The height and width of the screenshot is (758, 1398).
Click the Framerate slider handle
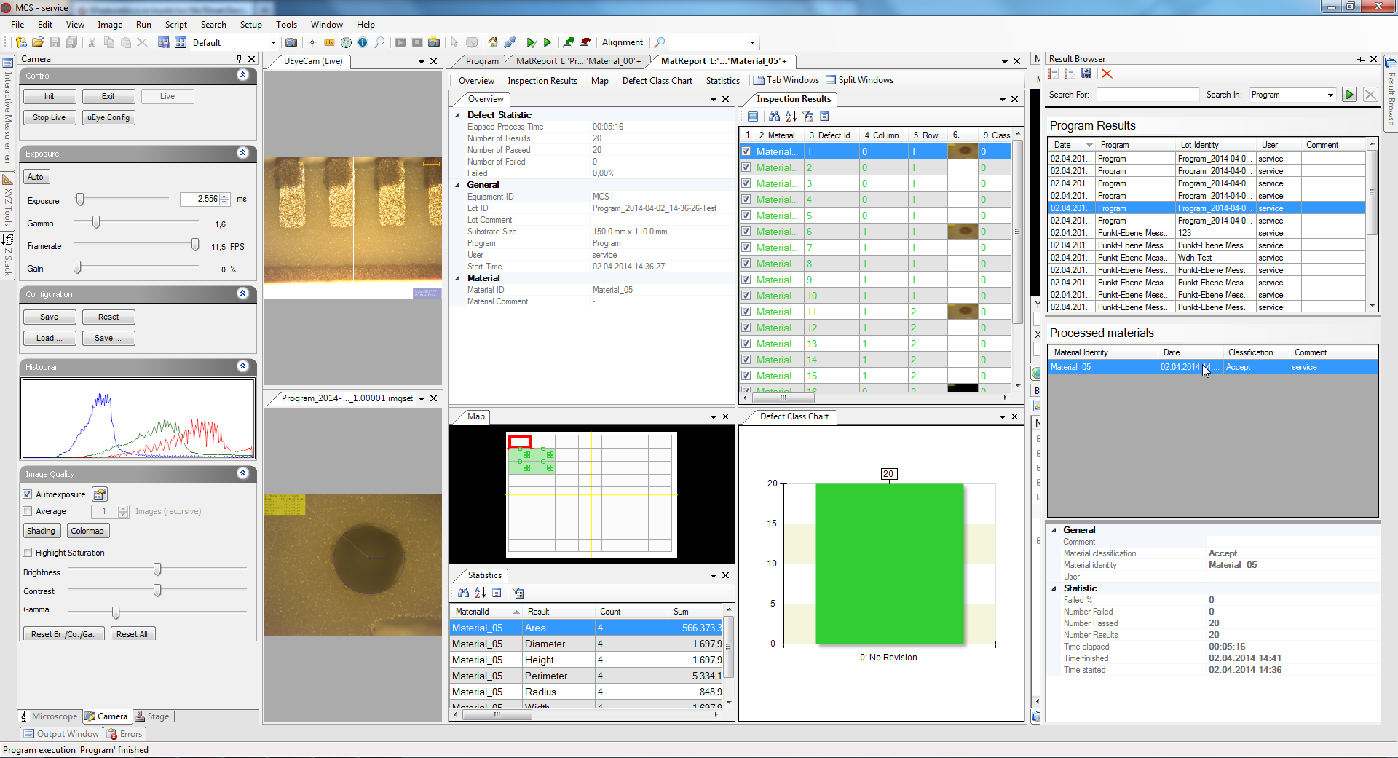click(195, 245)
